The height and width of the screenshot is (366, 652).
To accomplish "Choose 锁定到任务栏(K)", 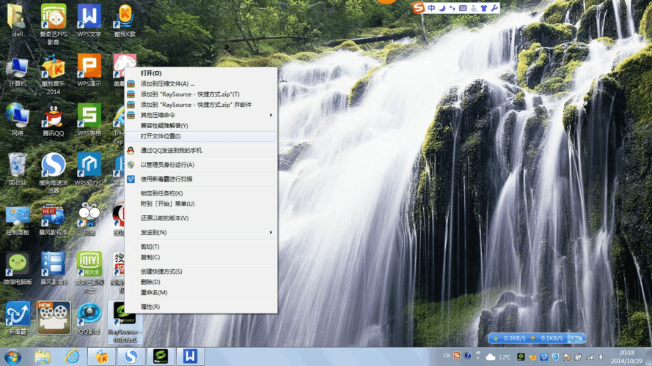I will [201, 193].
